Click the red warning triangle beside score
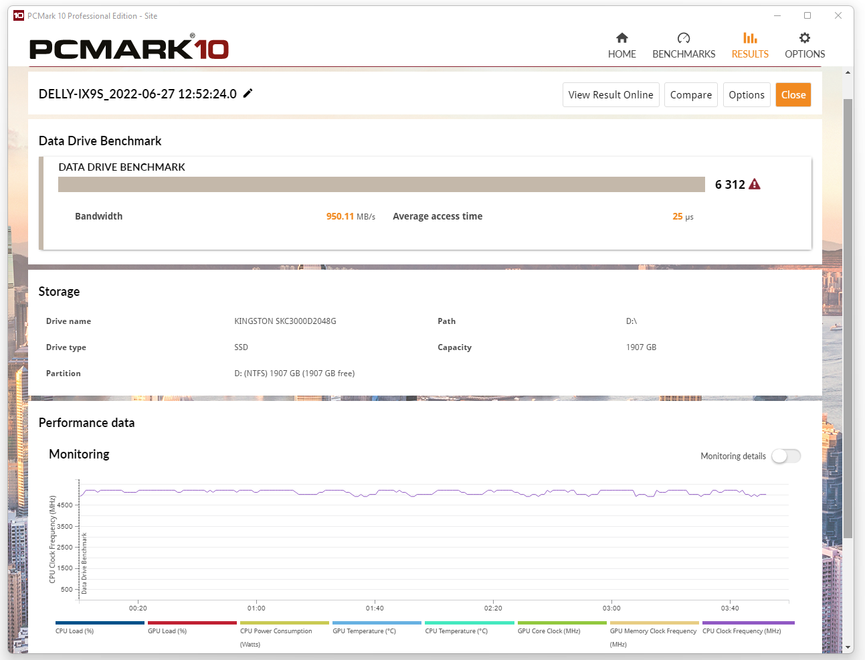This screenshot has width=865, height=660. tap(755, 184)
